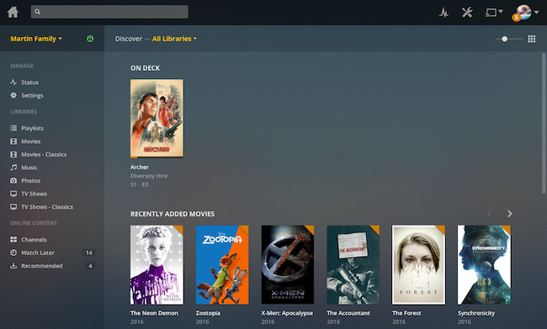Open the Recommended label

pyautogui.click(x=42, y=266)
